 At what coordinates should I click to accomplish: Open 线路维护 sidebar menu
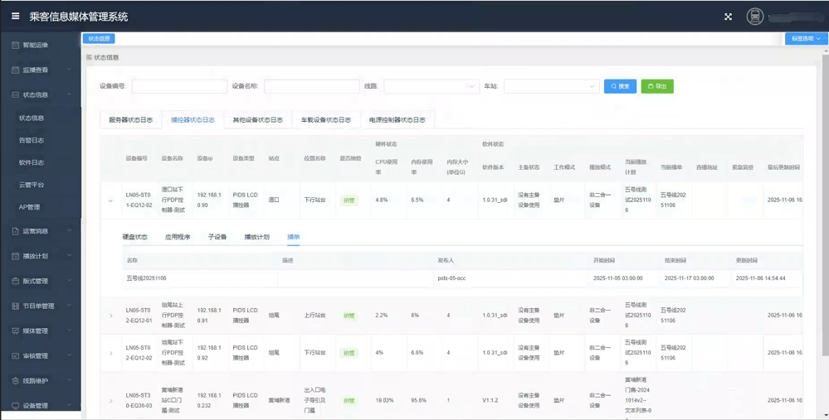coord(35,380)
